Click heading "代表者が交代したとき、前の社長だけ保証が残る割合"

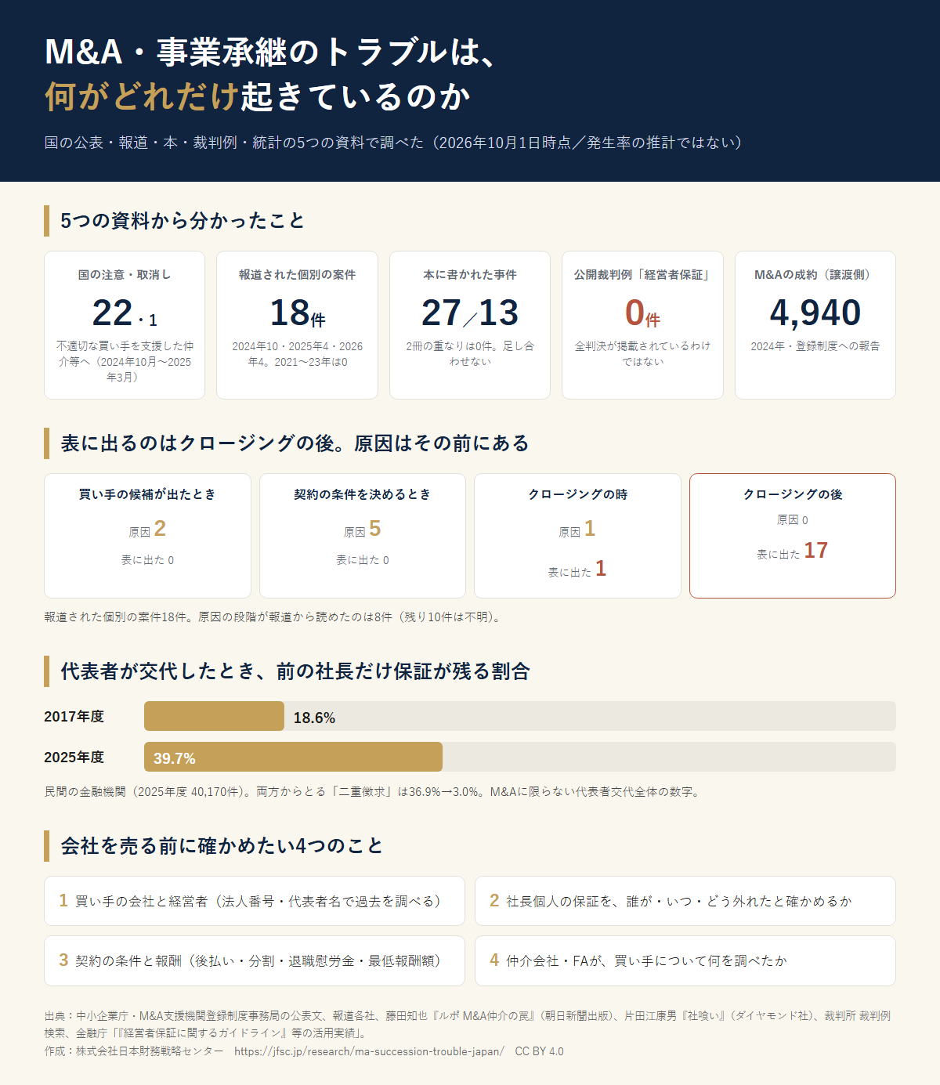tap(295, 671)
